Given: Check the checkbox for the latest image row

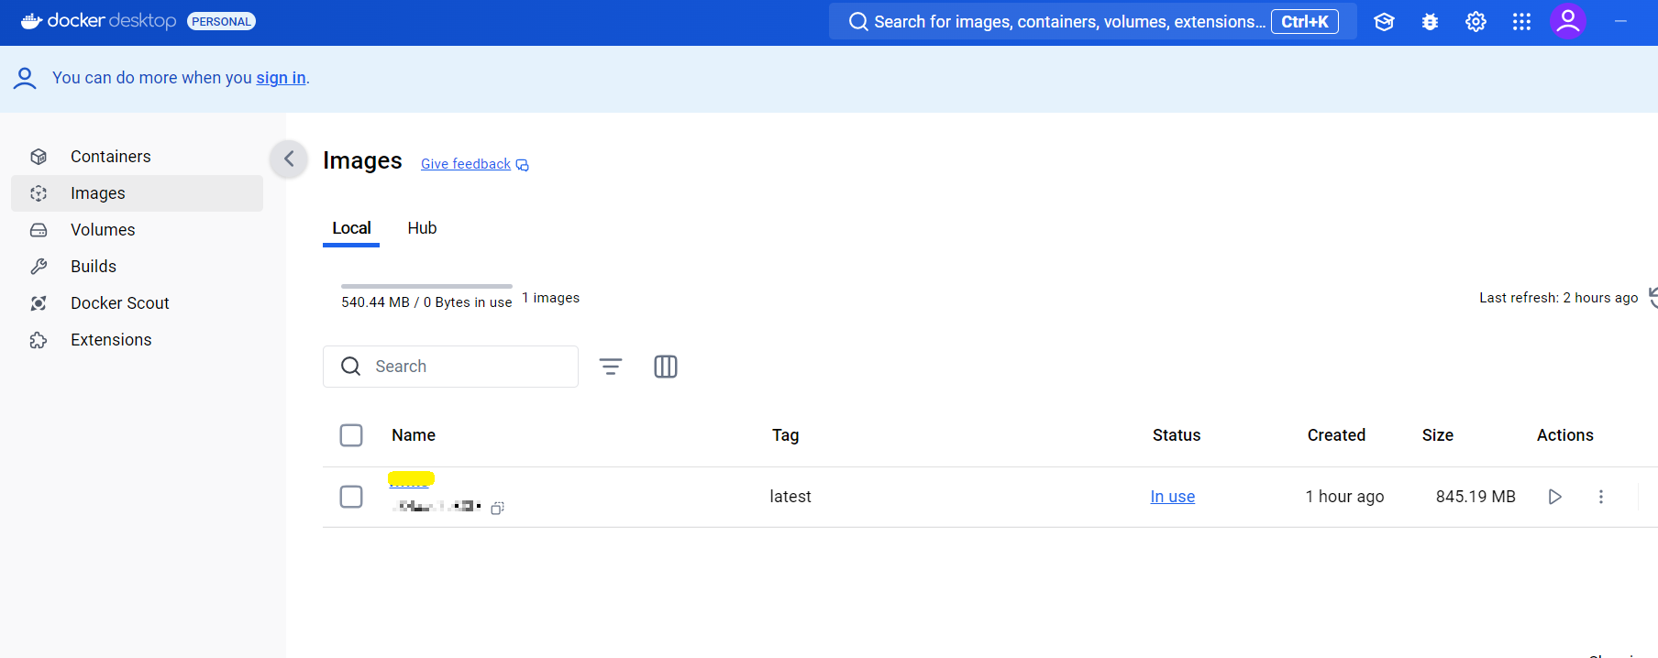Looking at the screenshot, I should click(x=351, y=497).
